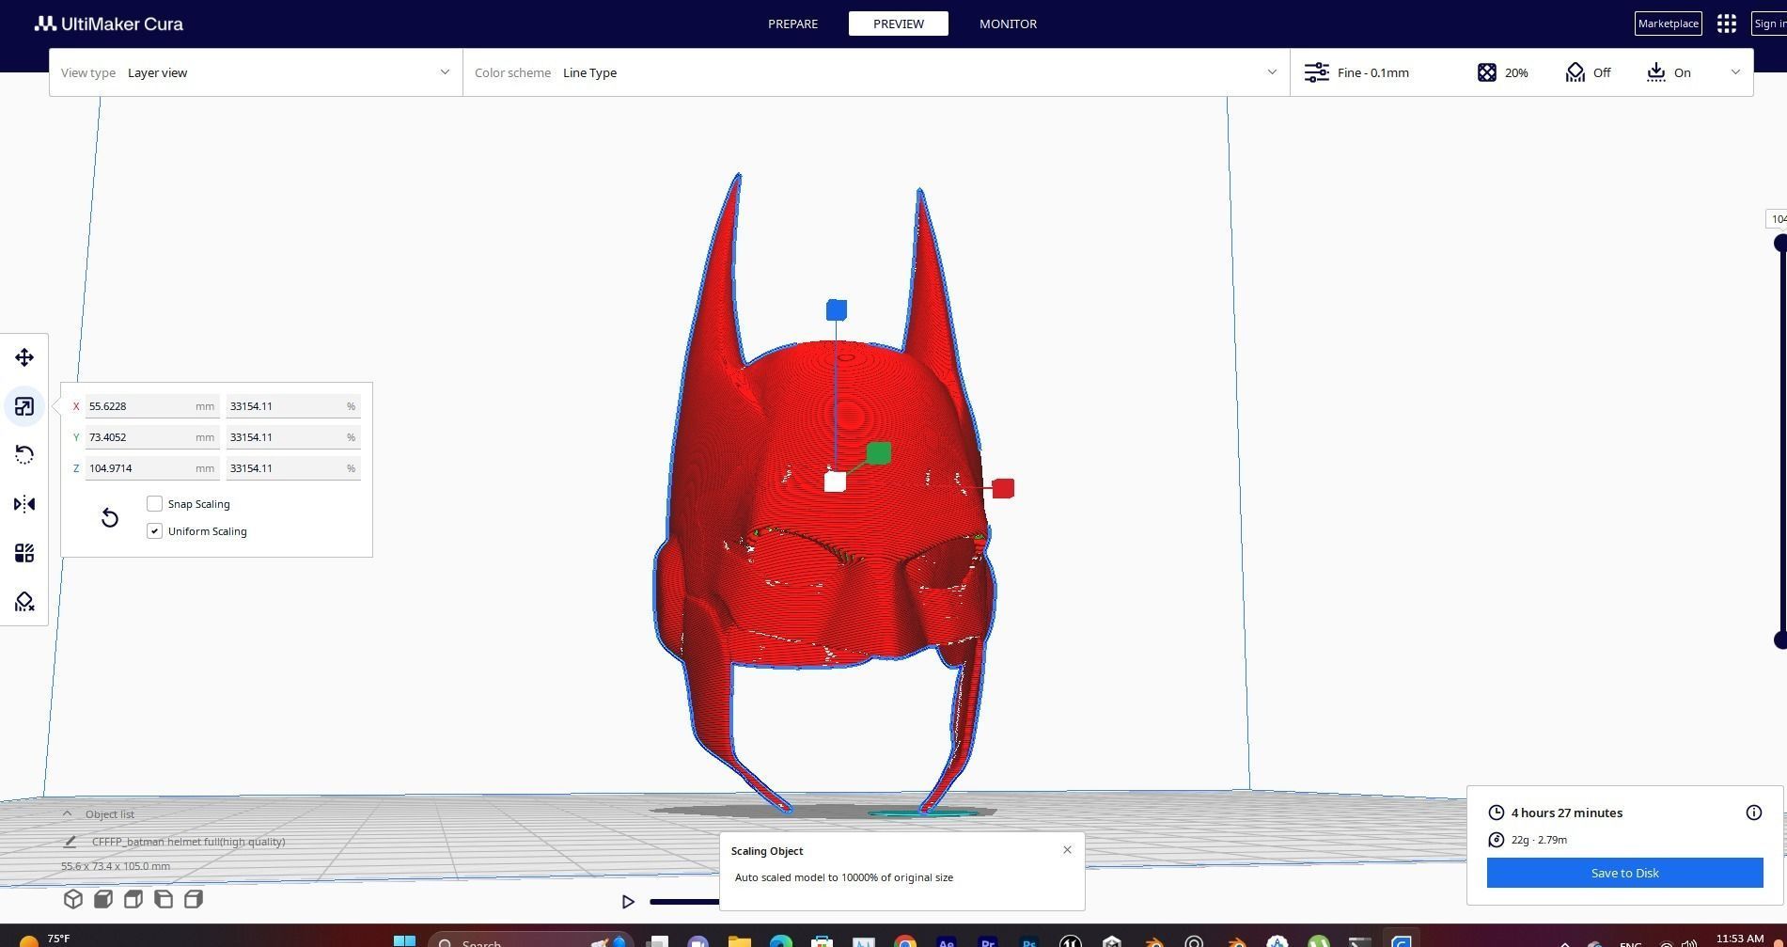Edit model name pencil icon
The image size is (1787, 947).
70,842
